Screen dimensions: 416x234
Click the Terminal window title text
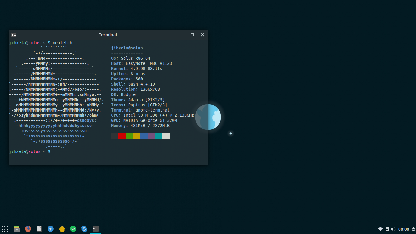coord(108,35)
